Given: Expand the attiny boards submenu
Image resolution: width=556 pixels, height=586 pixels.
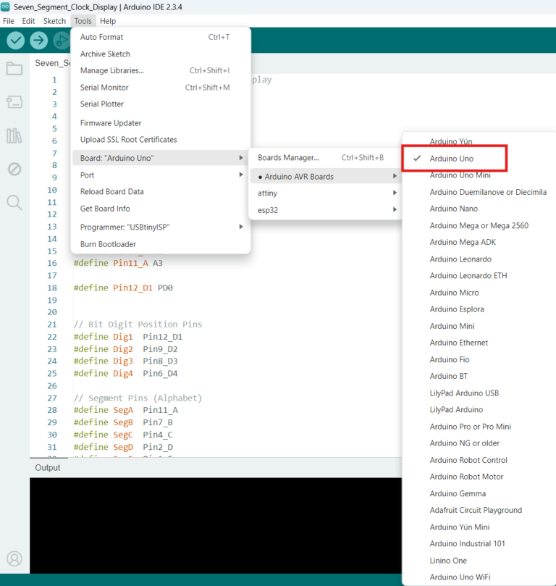Looking at the screenshot, I should [326, 193].
